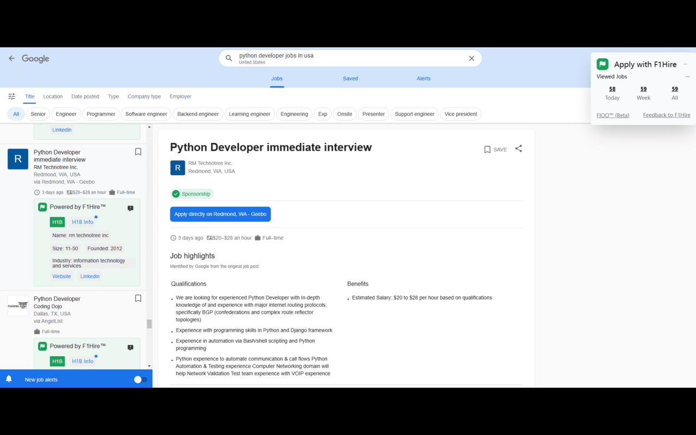Click the Google logo
This screenshot has width=696, height=435.
(35, 59)
